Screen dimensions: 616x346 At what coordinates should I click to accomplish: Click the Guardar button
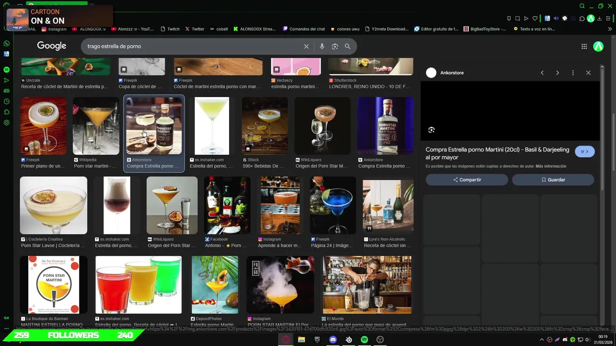point(553,180)
